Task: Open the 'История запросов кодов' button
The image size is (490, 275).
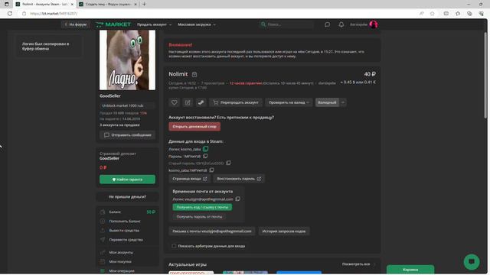Action: [284, 231]
